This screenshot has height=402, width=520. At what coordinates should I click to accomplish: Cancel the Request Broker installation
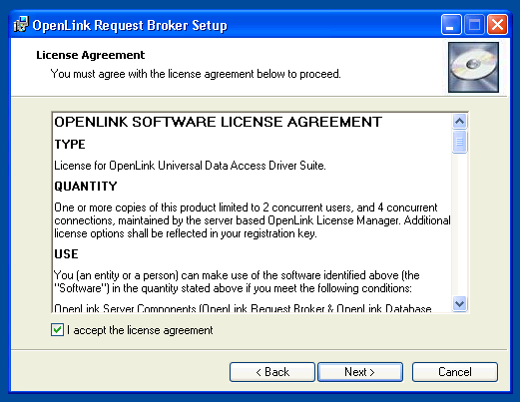point(455,372)
